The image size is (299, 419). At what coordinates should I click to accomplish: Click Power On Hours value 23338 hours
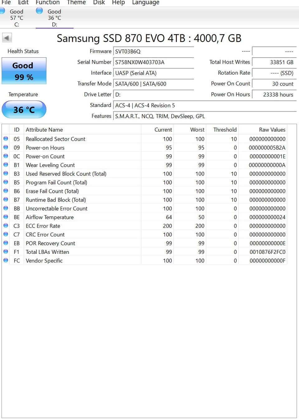pos(274,95)
